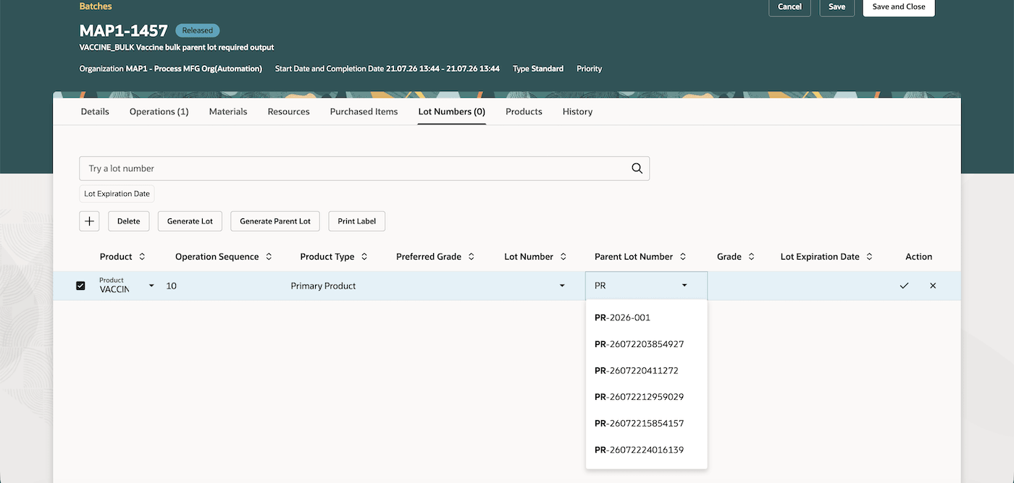Choose PR-26072203854927 from the list

(646, 344)
